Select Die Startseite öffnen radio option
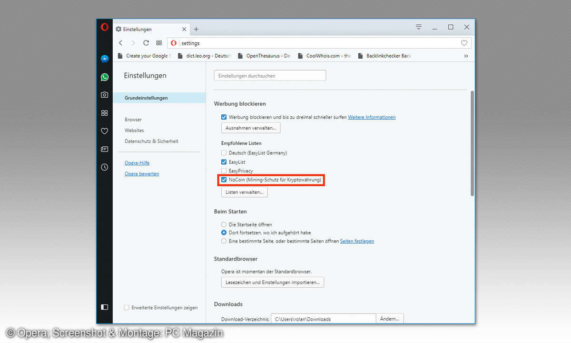 tap(224, 224)
